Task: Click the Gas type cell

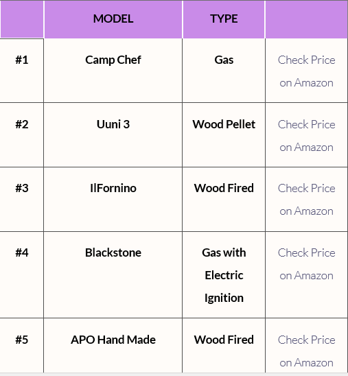Action: tap(224, 71)
